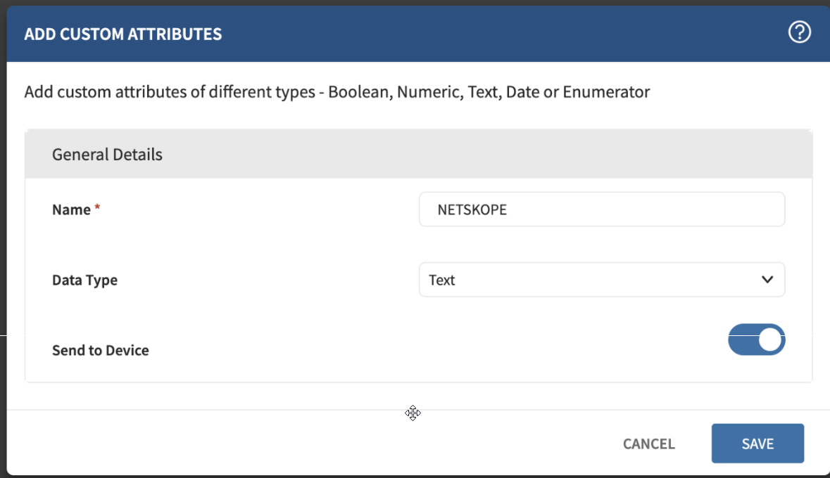This screenshot has height=478, width=830.
Task: Click the attribute types description text
Action: [337, 92]
